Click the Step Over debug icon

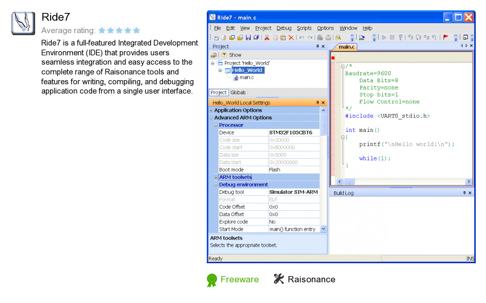click(x=418, y=38)
